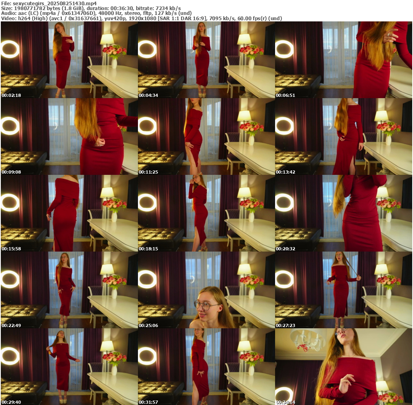The image size is (413, 405).
Task: Click the thumbnail stamped 00:06:51
Action: [344, 60]
